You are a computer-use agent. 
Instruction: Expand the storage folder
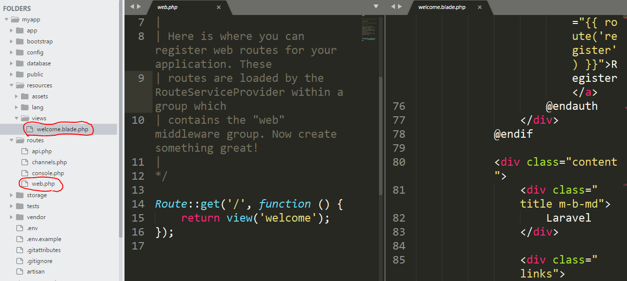pos(11,195)
